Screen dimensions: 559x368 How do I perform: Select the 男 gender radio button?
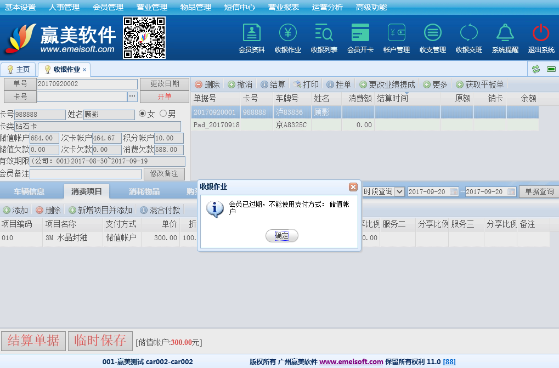point(163,114)
